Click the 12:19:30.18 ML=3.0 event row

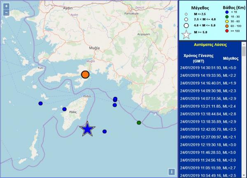pos(210,145)
